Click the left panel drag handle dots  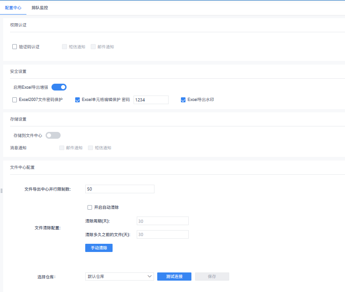[x=1, y=191]
